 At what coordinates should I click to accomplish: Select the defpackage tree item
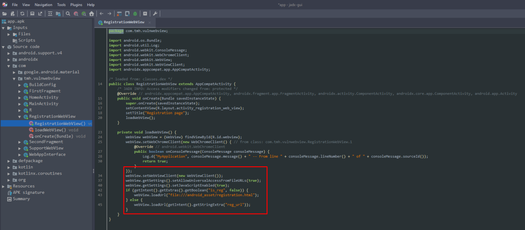click(x=28, y=161)
